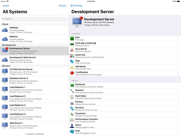
Task: Click the large Development Server header monitor icon
Action: click(x=77, y=22)
